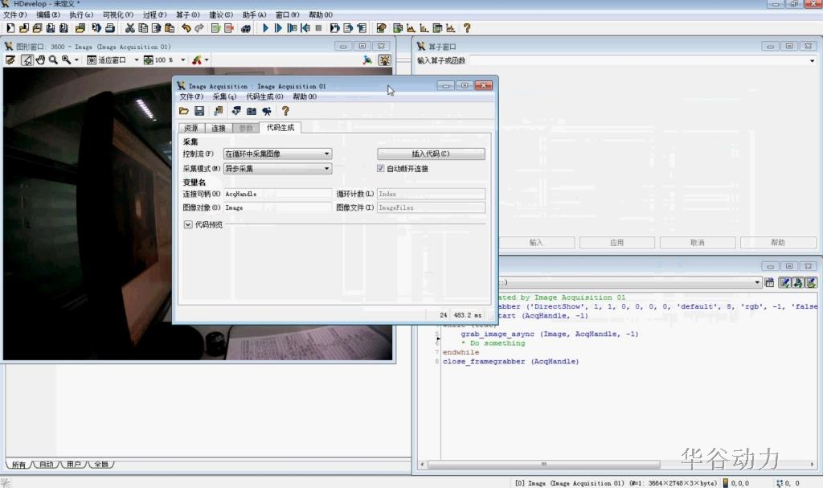
Task: Click the Paste clipboard icon in main toolbar
Action: coord(170,28)
